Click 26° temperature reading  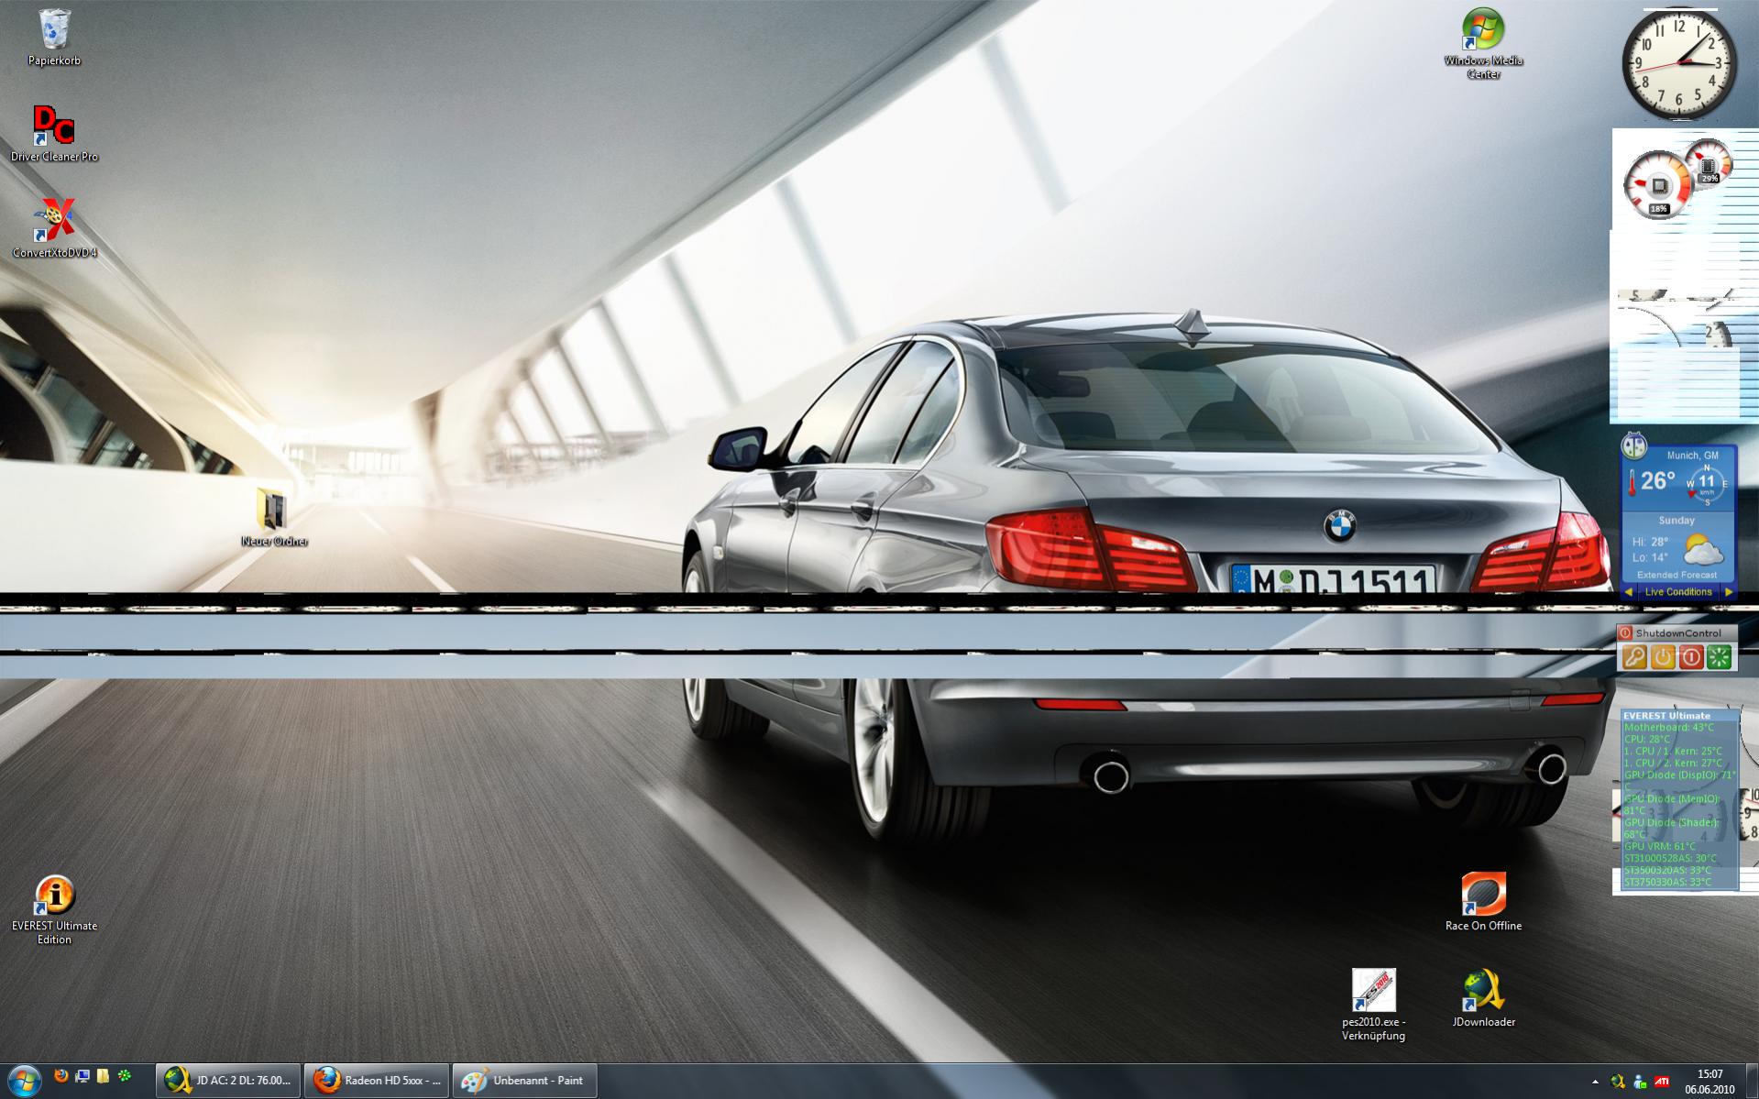(x=1657, y=480)
